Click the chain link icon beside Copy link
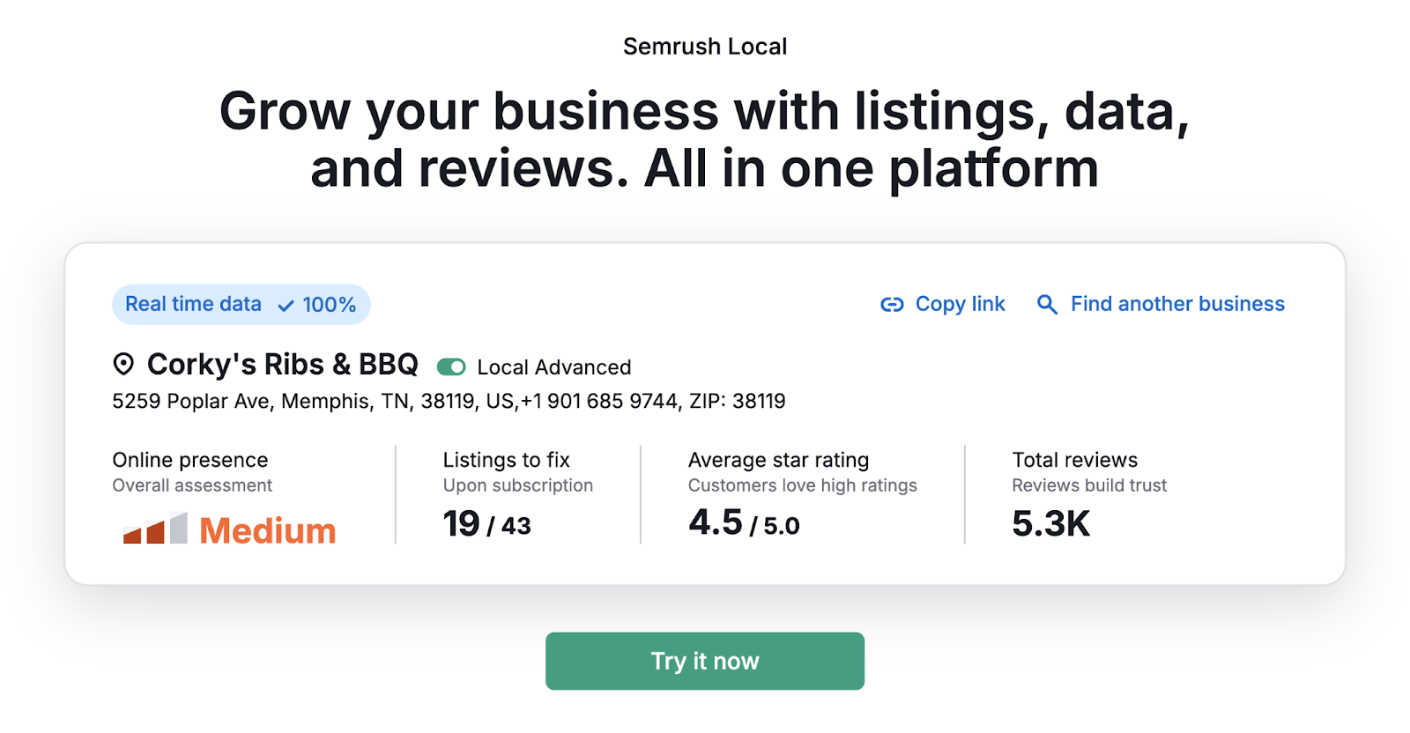Viewport: 1410px width, 733px height. click(892, 305)
